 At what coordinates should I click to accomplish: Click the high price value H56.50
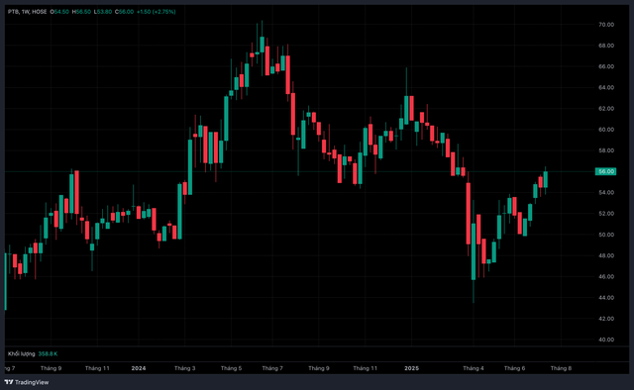tap(81, 12)
